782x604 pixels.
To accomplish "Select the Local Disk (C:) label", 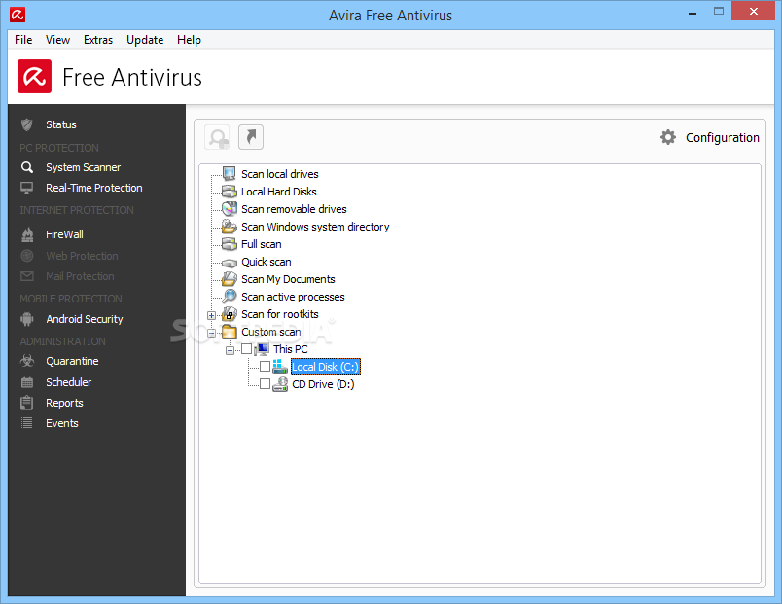I will tap(325, 367).
